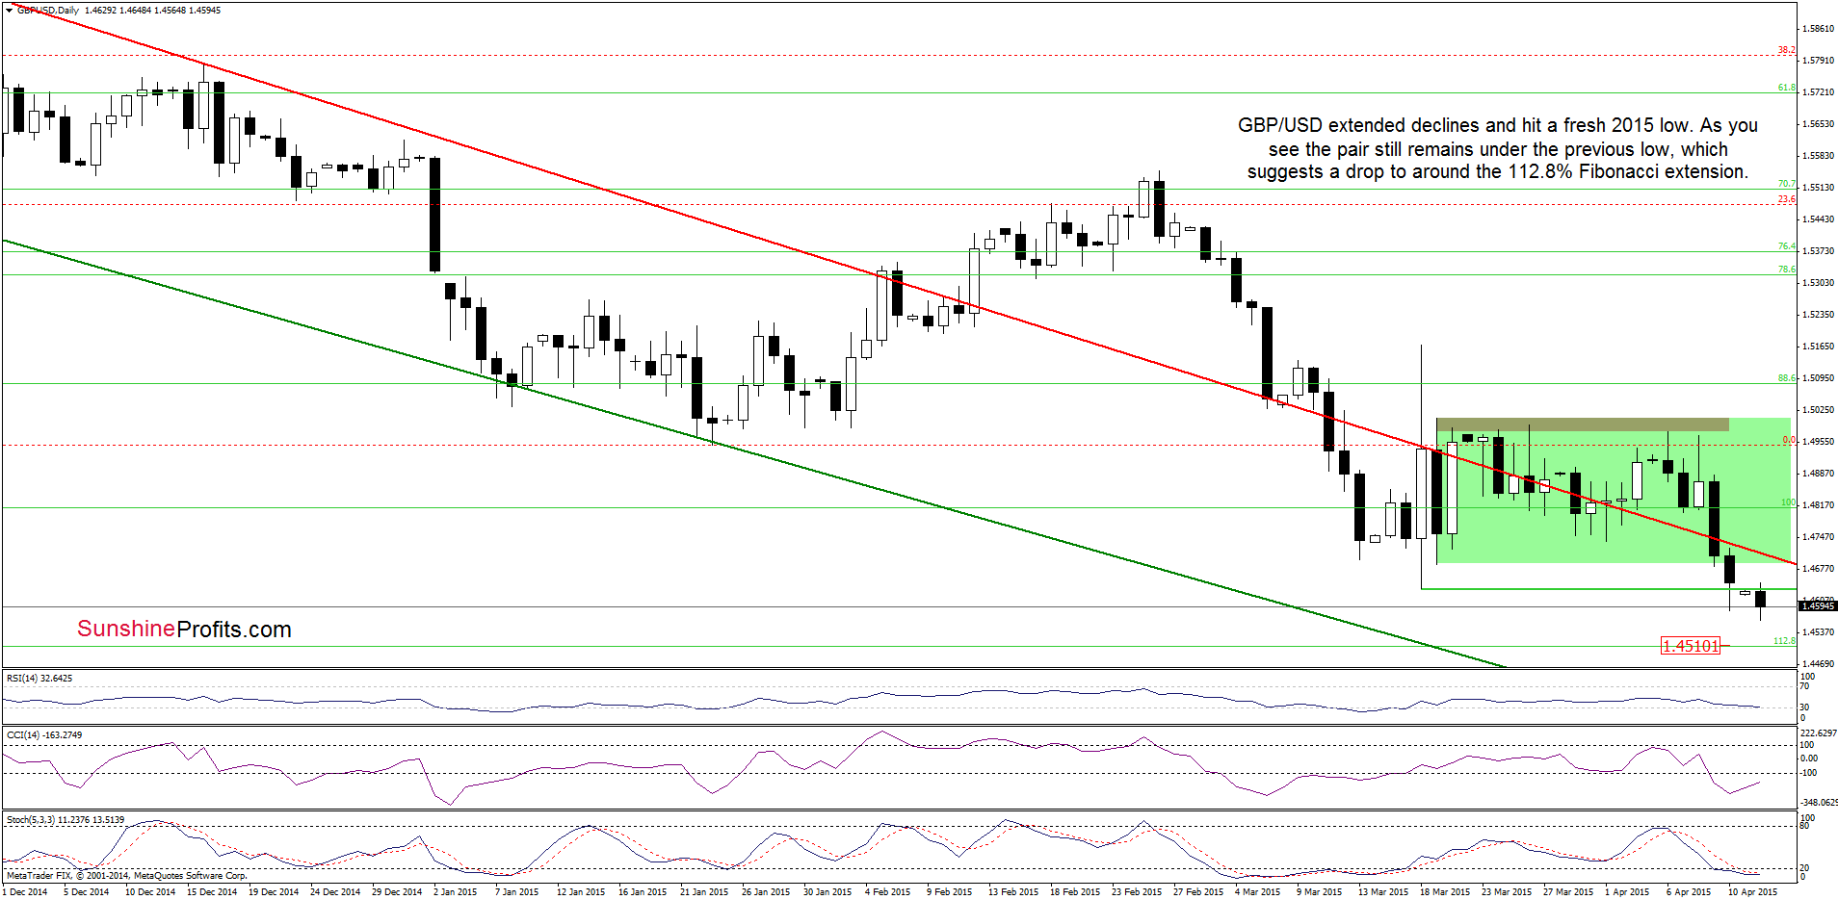
Task: Select the Stoch(5,3,3) indicator label
Action: coord(66,820)
